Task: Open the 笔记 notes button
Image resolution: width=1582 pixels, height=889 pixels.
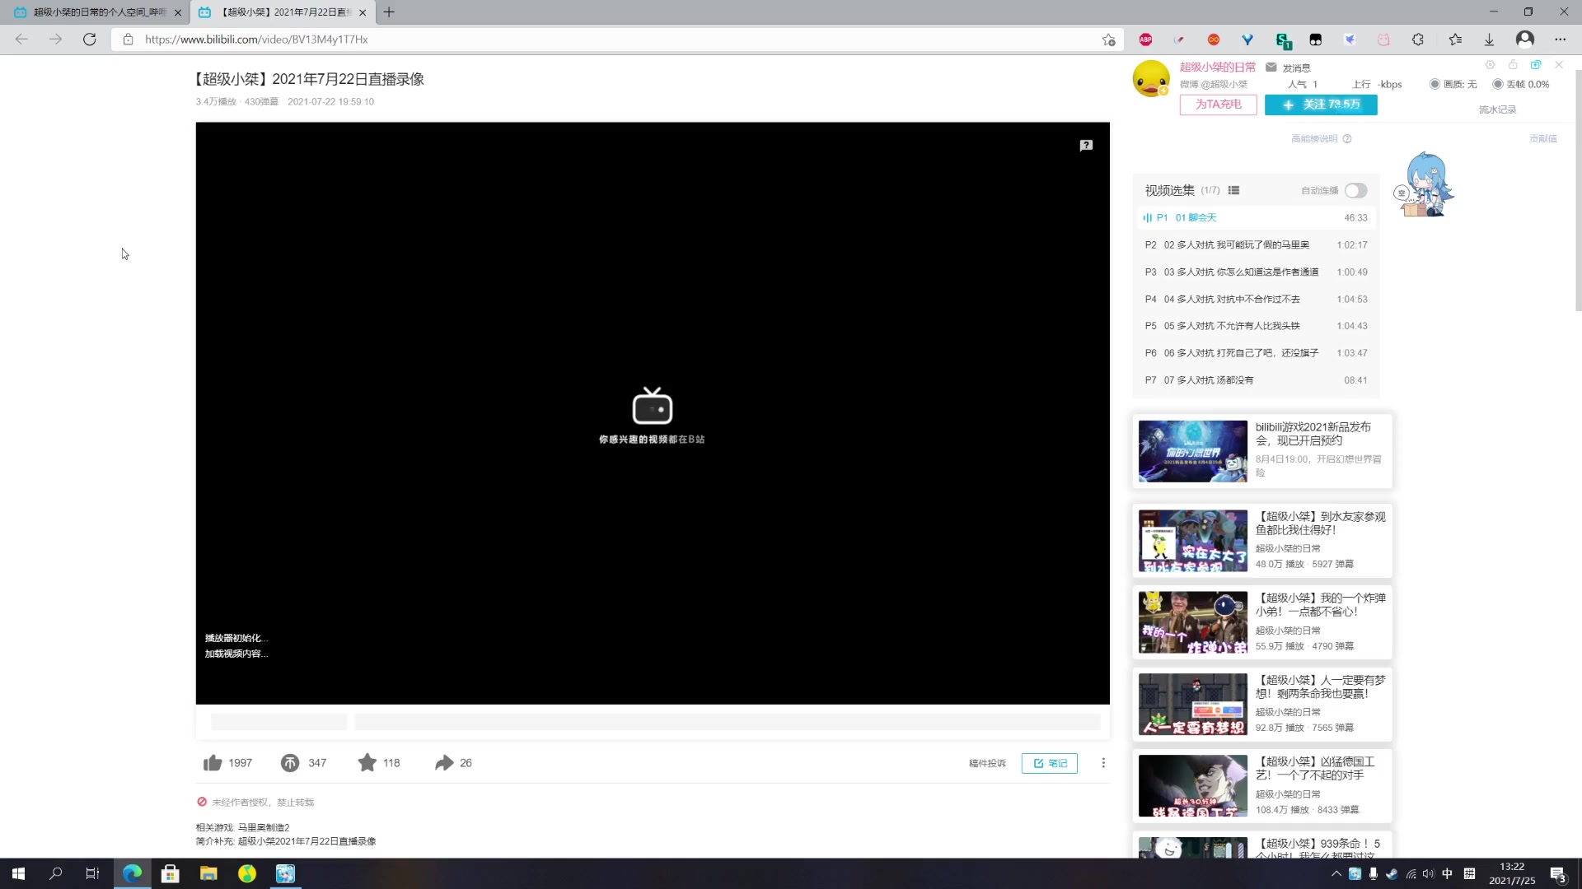Action: pos(1050,763)
